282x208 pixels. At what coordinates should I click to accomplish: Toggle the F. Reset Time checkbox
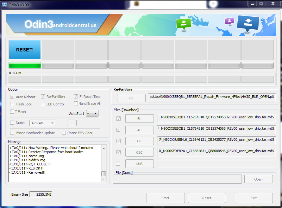point(76,97)
